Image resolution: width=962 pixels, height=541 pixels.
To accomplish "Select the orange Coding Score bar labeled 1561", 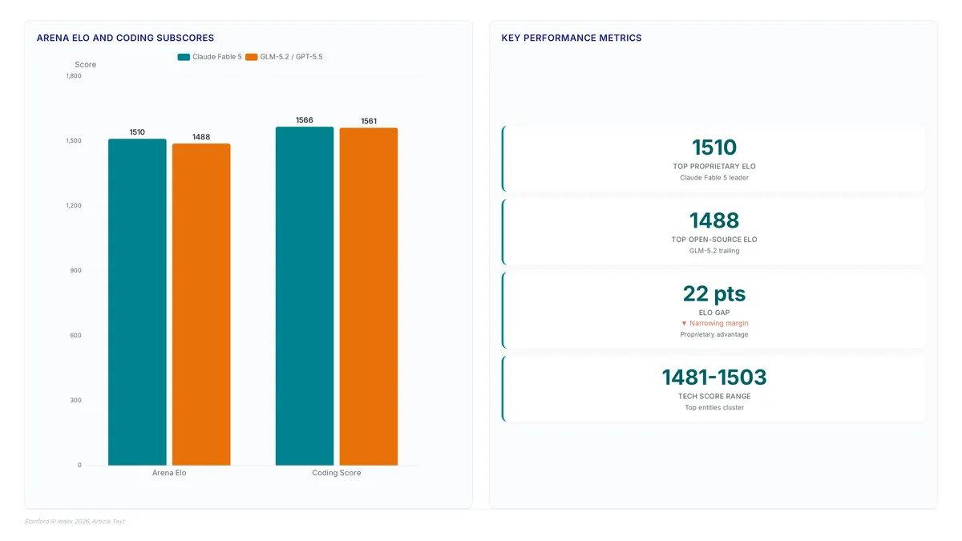I will coord(369,297).
